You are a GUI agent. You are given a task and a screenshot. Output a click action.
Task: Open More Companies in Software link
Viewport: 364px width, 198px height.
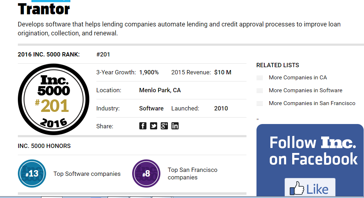[305, 90]
